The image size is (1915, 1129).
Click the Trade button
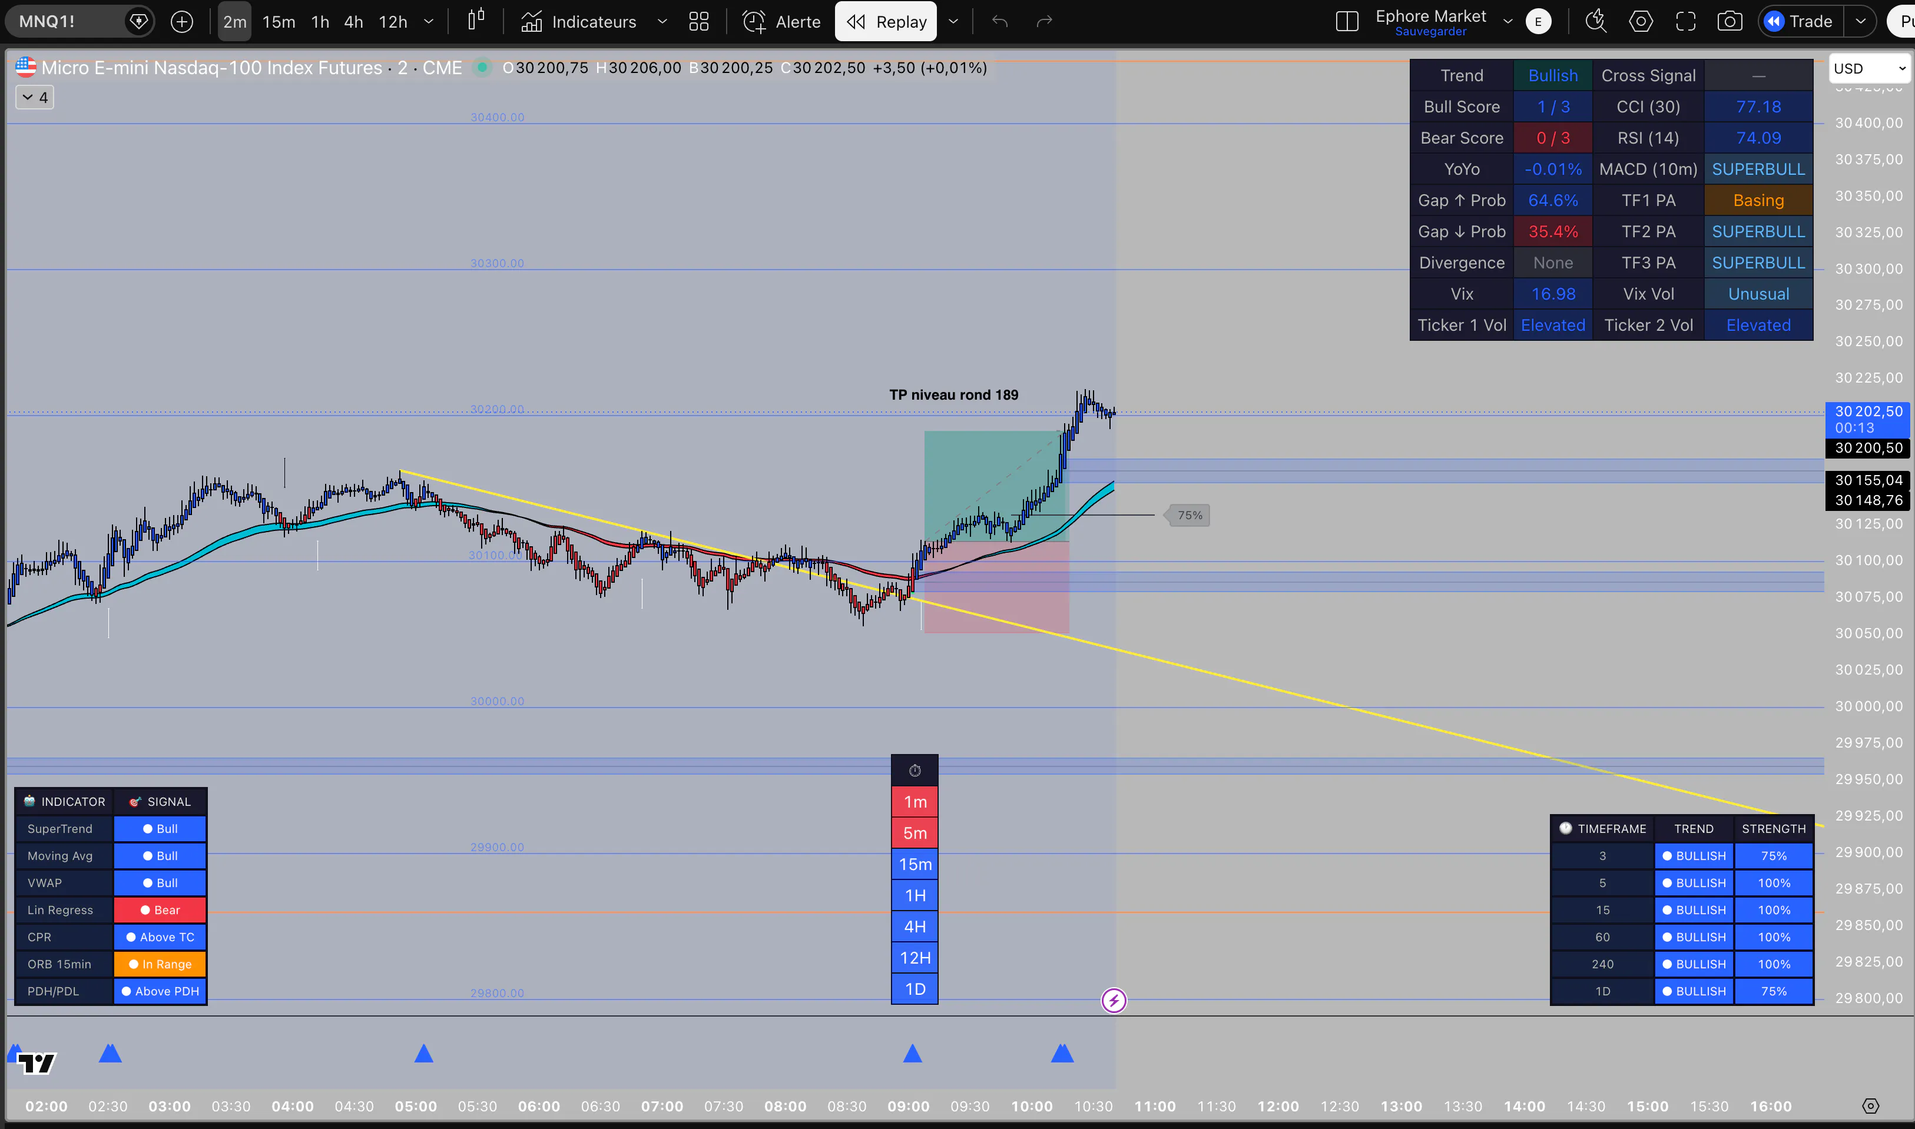point(1800,21)
